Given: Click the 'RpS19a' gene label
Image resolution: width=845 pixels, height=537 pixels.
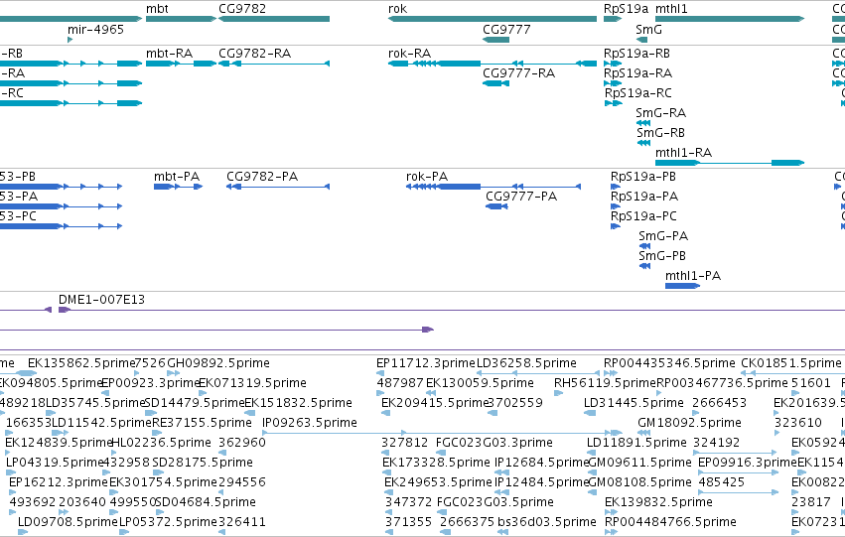Looking at the screenshot, I should (626, 9).
